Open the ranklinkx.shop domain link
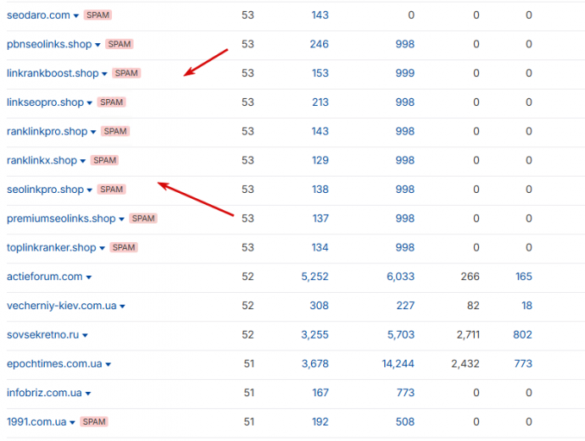 point(41,160)
